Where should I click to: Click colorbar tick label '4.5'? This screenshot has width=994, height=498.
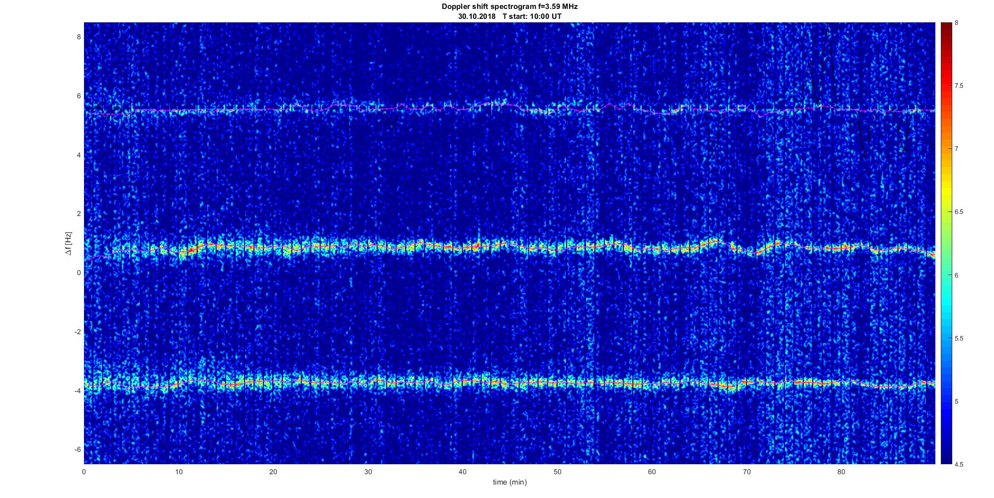pyautogui.click(x=959, y=465)
